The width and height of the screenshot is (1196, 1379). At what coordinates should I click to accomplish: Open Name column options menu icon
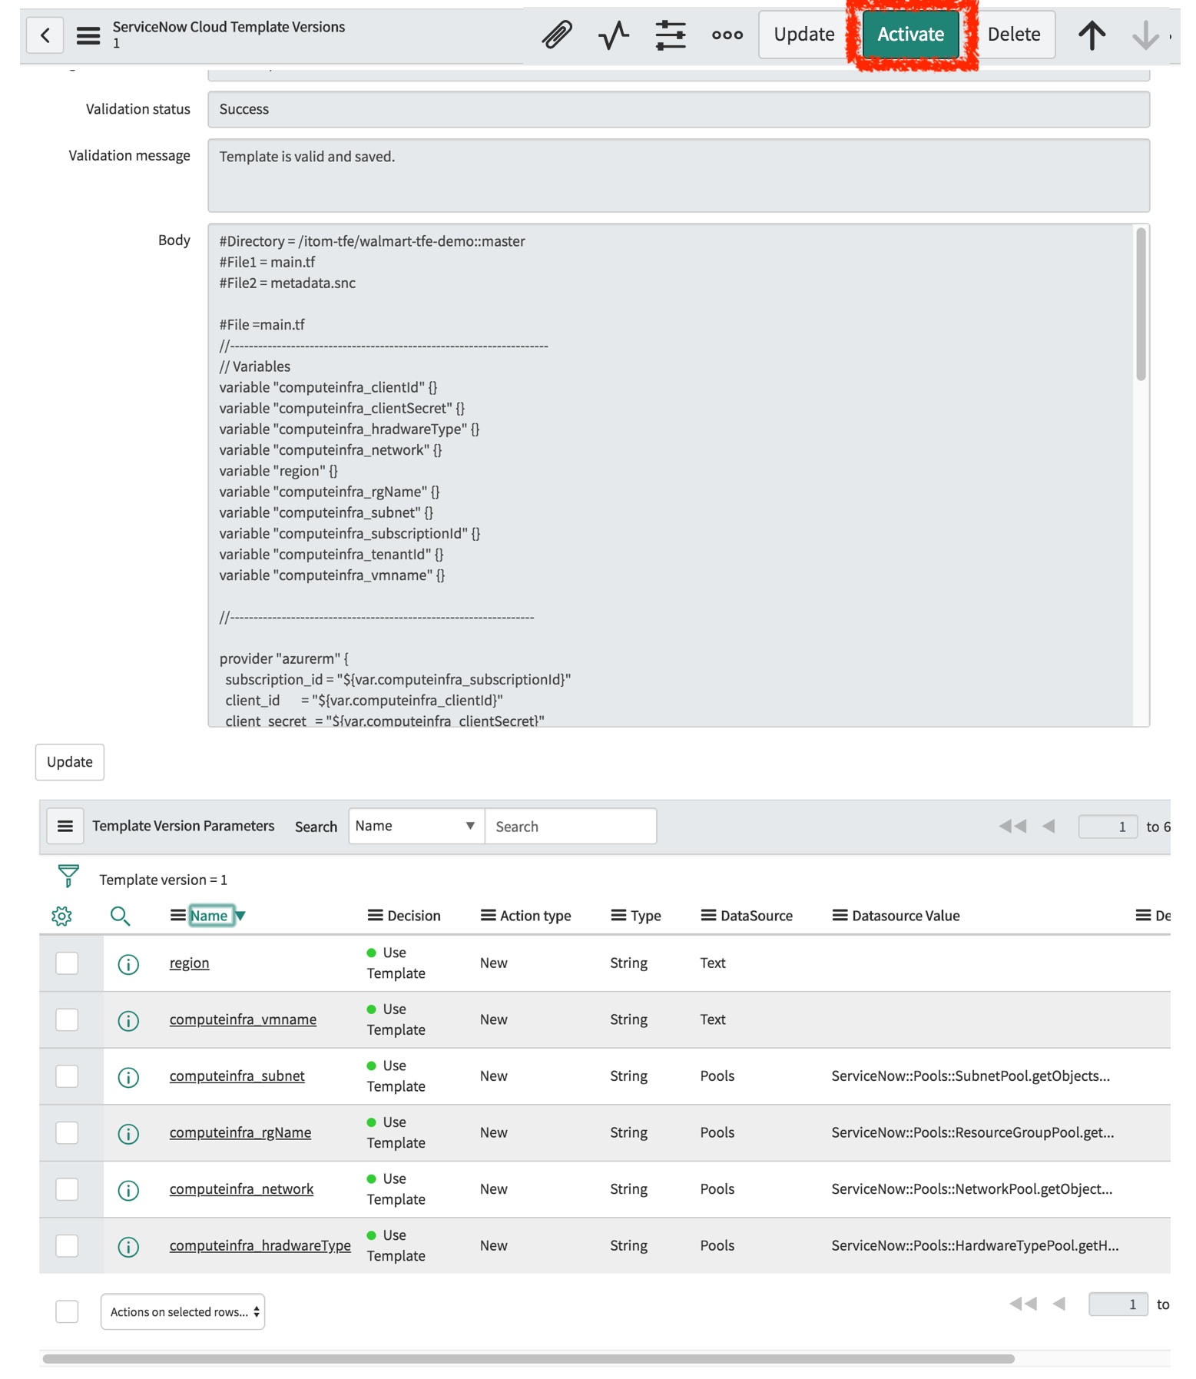click(x=177, y=915)
